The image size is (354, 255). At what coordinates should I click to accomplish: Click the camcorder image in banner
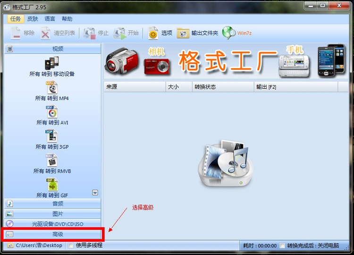pos(121,61)
